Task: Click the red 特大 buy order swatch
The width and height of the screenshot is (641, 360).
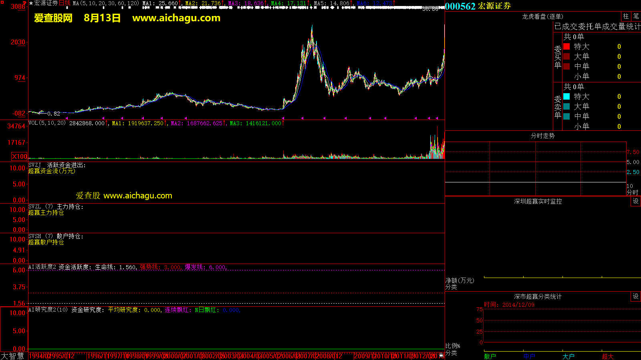Action: [x=566, y=46]
